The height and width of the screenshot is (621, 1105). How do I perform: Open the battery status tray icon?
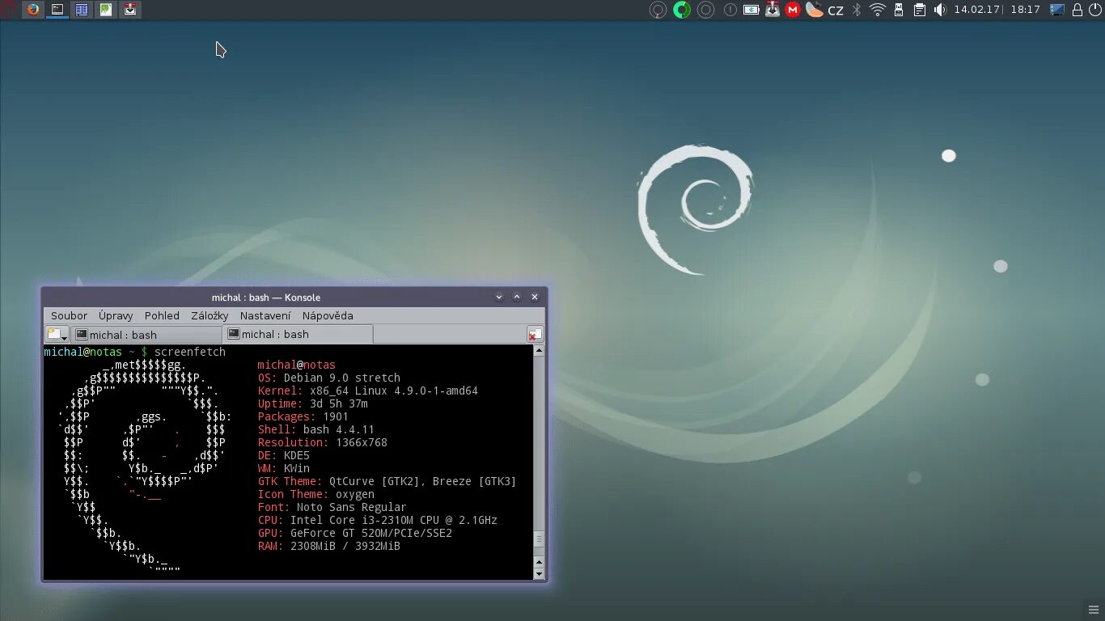click(x=751, y=10)
